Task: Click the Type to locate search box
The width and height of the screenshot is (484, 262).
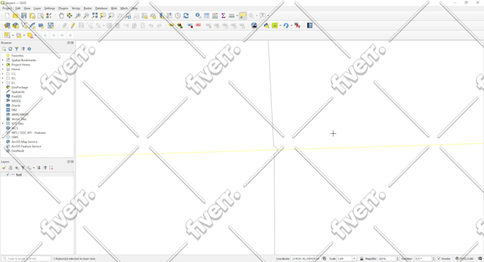Action: (x=26, y=258)
